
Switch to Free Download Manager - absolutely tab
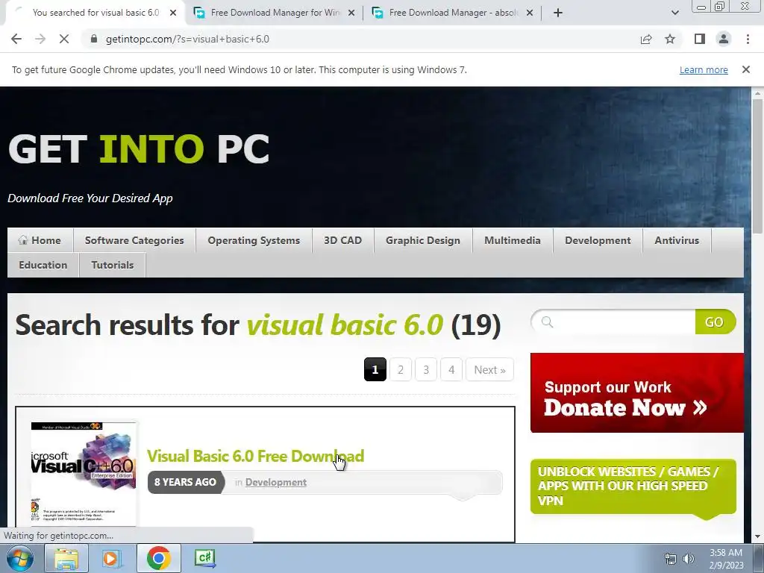click(453, 13)
